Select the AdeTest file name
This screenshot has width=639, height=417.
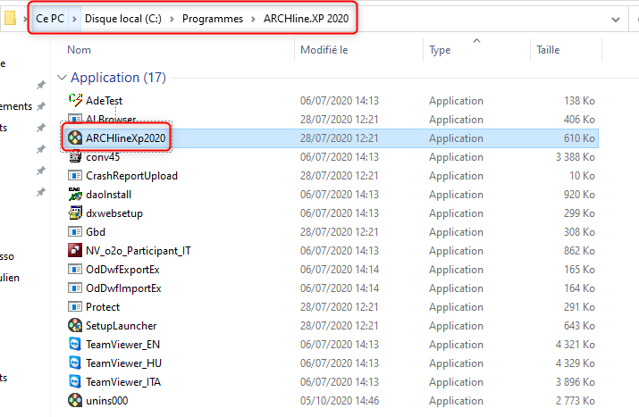pos(104,101)
